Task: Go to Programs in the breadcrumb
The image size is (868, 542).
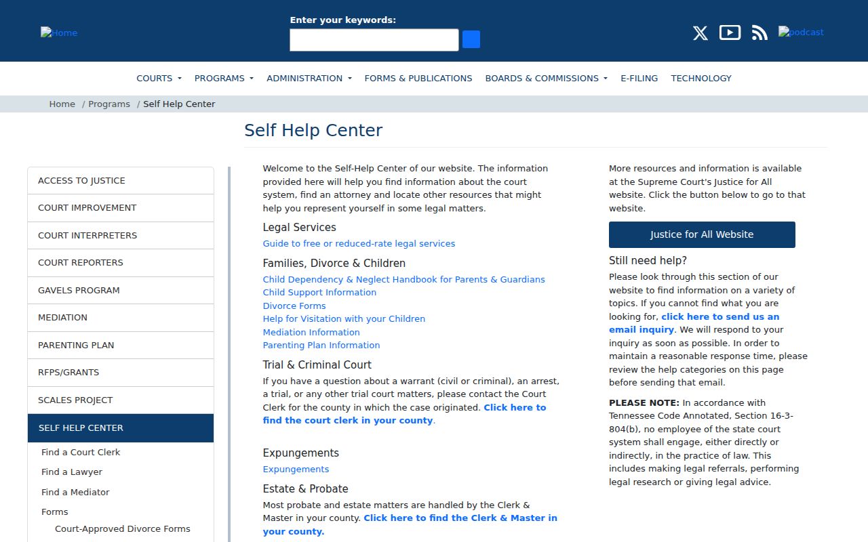Action: pos(109,104)
